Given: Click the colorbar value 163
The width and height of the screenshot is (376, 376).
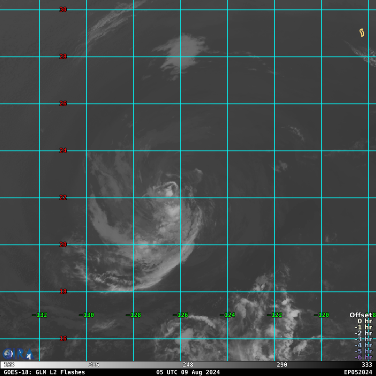Looking at the screenshot, I should pos(9,365).
